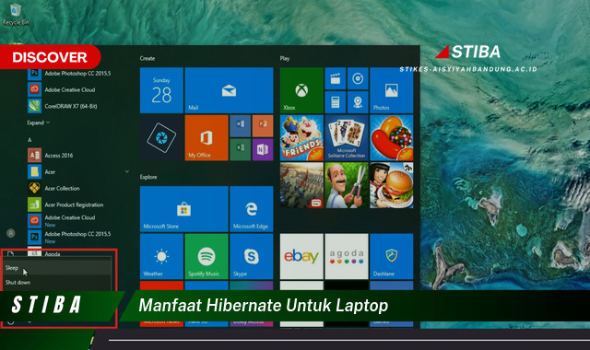Launch the Microsoft Edge tile

[x=252, y=209]
